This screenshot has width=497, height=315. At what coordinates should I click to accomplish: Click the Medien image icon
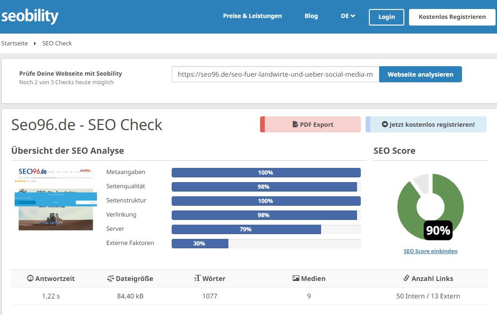pyautogui.click(x=296, y=279)
